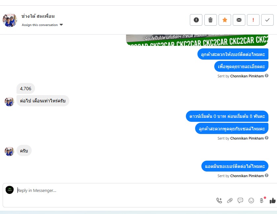Viewport: 277px width, 214px height.
Task: Delete conversation using trash can icon
Action: [x=210, y=20]
